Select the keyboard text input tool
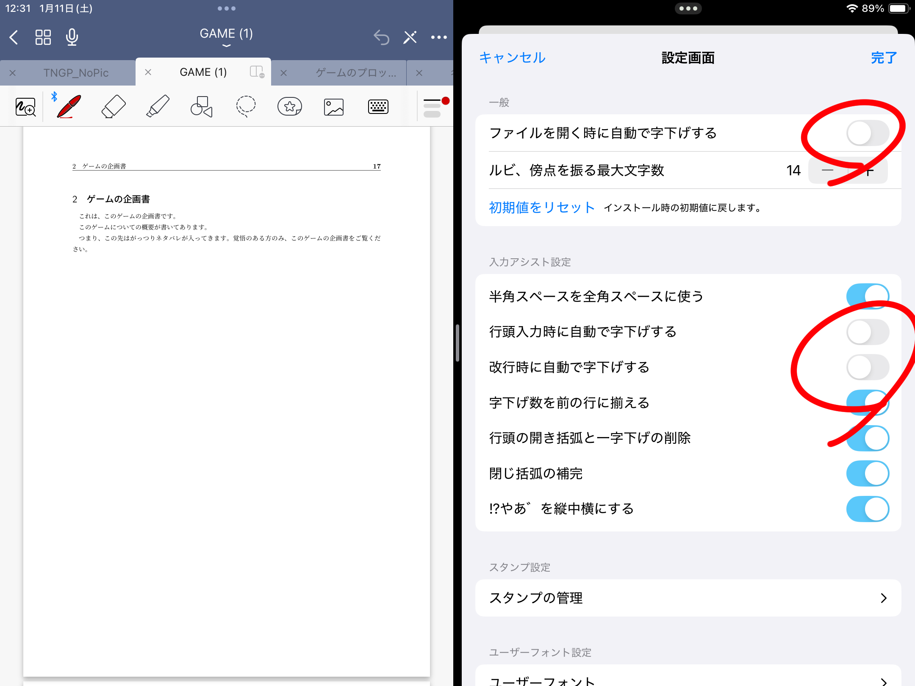 378,107
